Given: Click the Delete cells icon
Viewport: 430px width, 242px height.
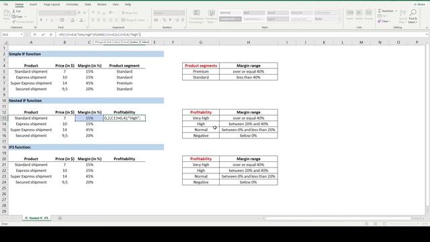Looking at the screenshot, I should 359,15.
